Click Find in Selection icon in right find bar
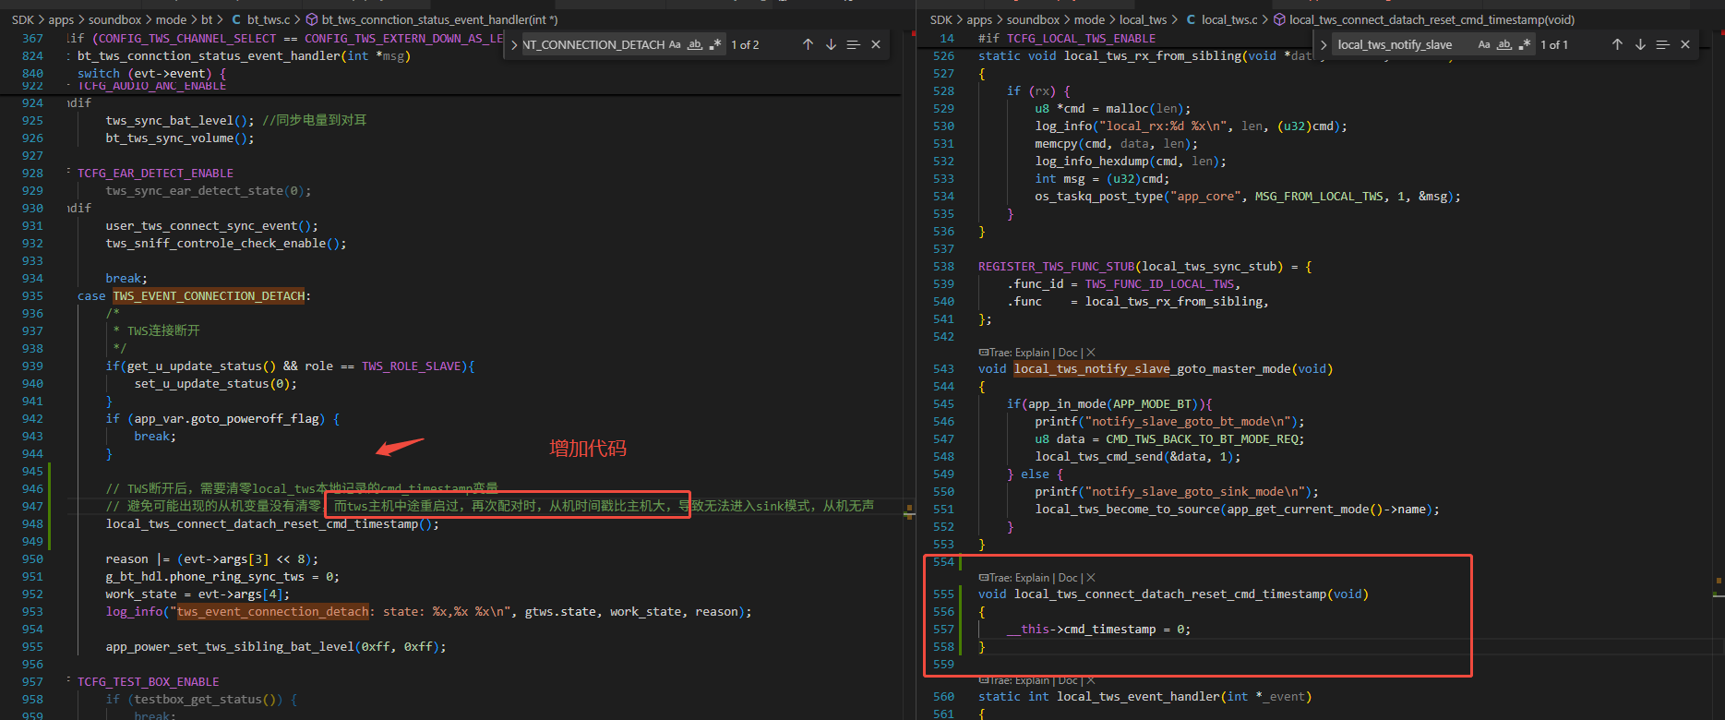1725x720 pixels. point(1662,44)
